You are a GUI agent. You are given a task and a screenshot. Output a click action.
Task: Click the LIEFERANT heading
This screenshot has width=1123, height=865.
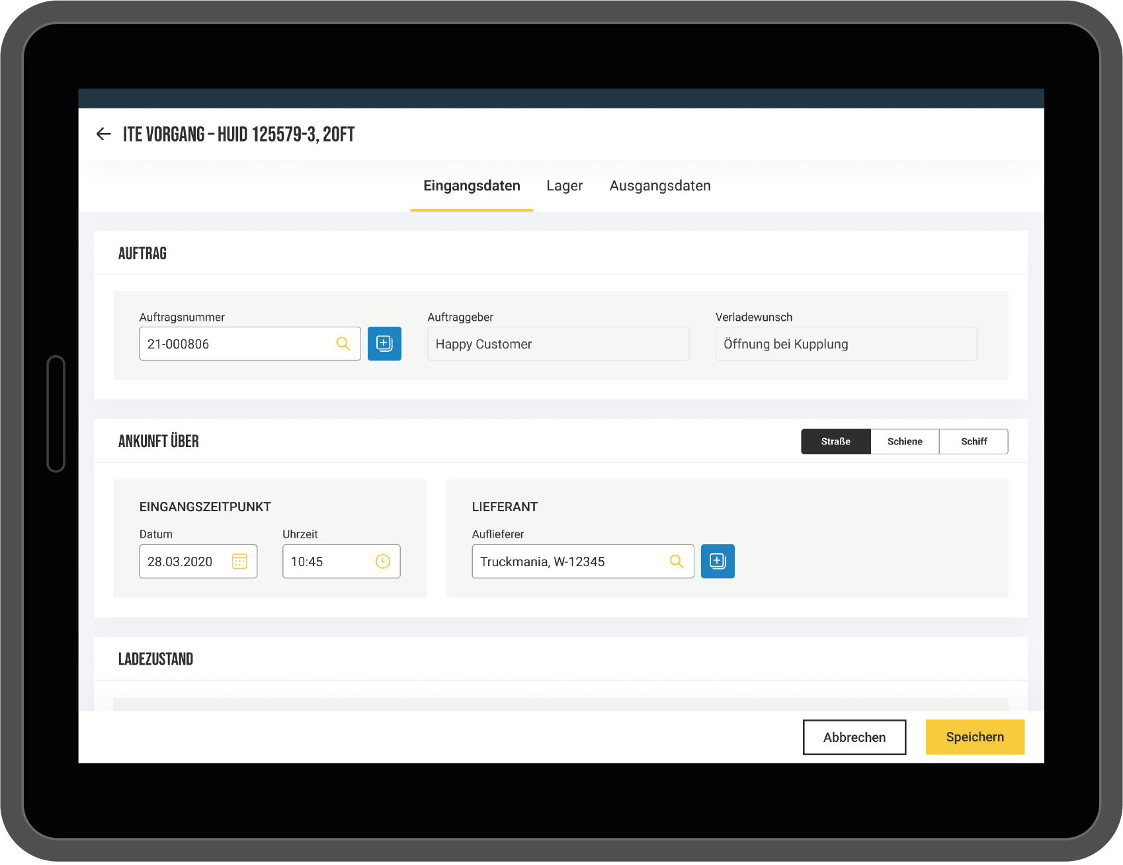click(x=505, y=507)
